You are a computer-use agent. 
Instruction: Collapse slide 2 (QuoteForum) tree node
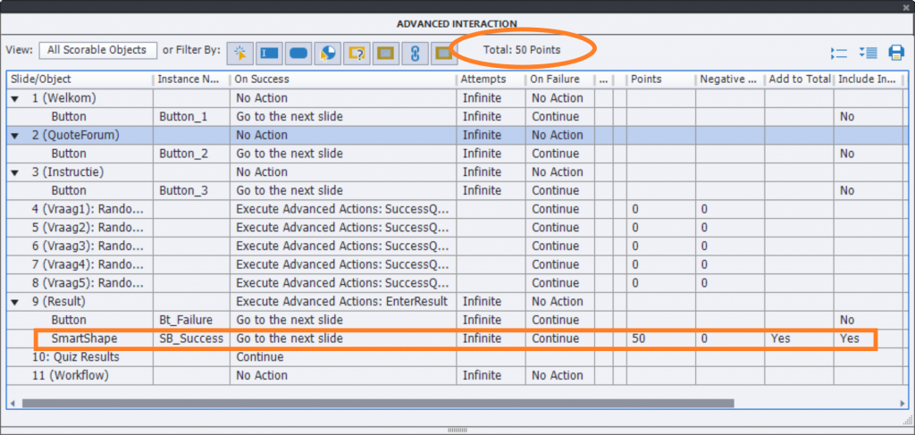coord(14,135)
